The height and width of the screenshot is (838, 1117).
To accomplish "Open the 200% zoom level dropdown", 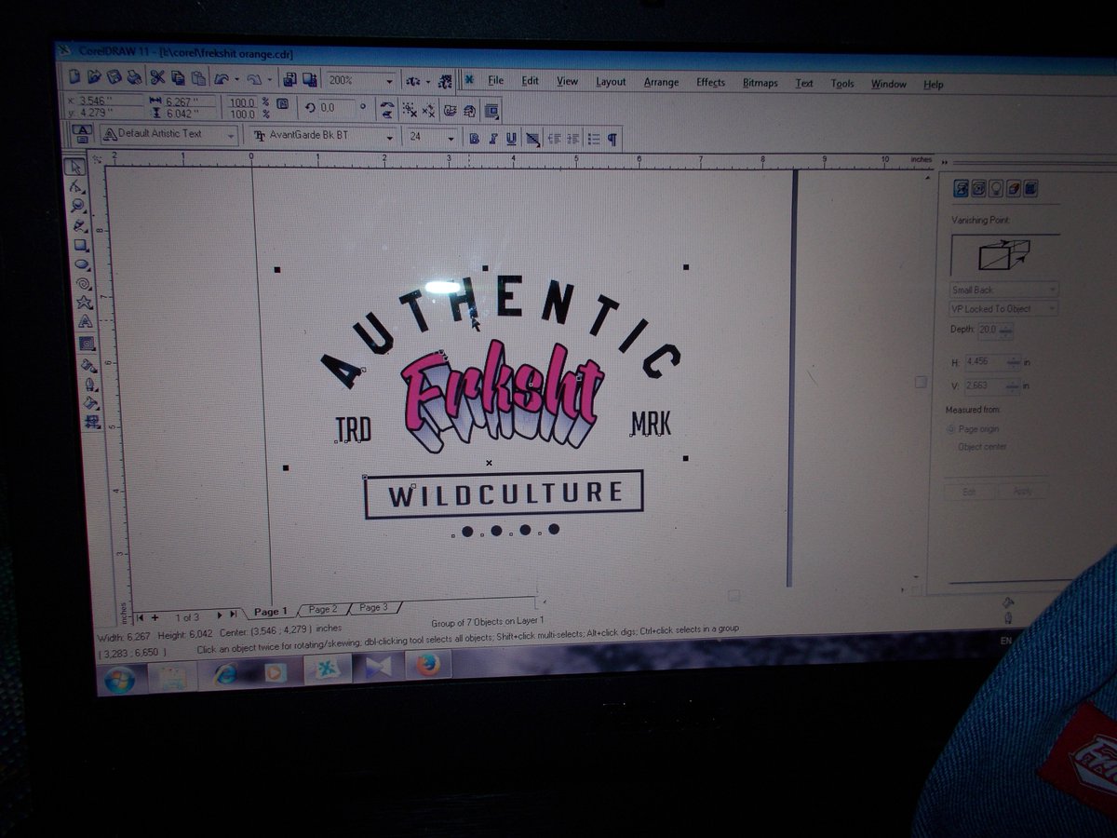I will tap(389, 82).
